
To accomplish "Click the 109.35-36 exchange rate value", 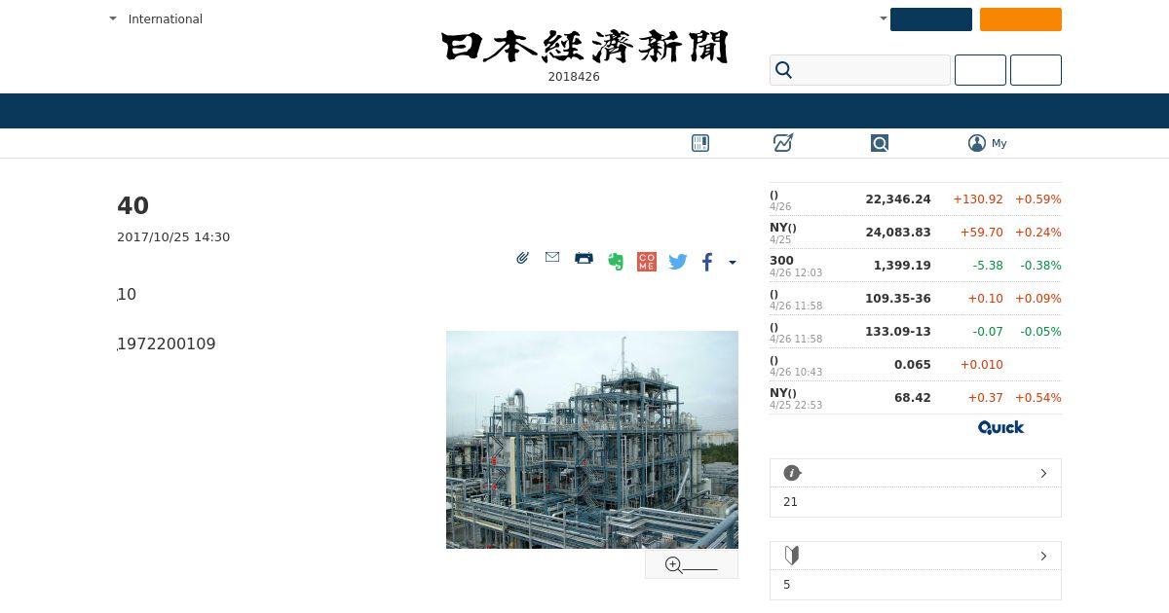I will pos(898,298).
